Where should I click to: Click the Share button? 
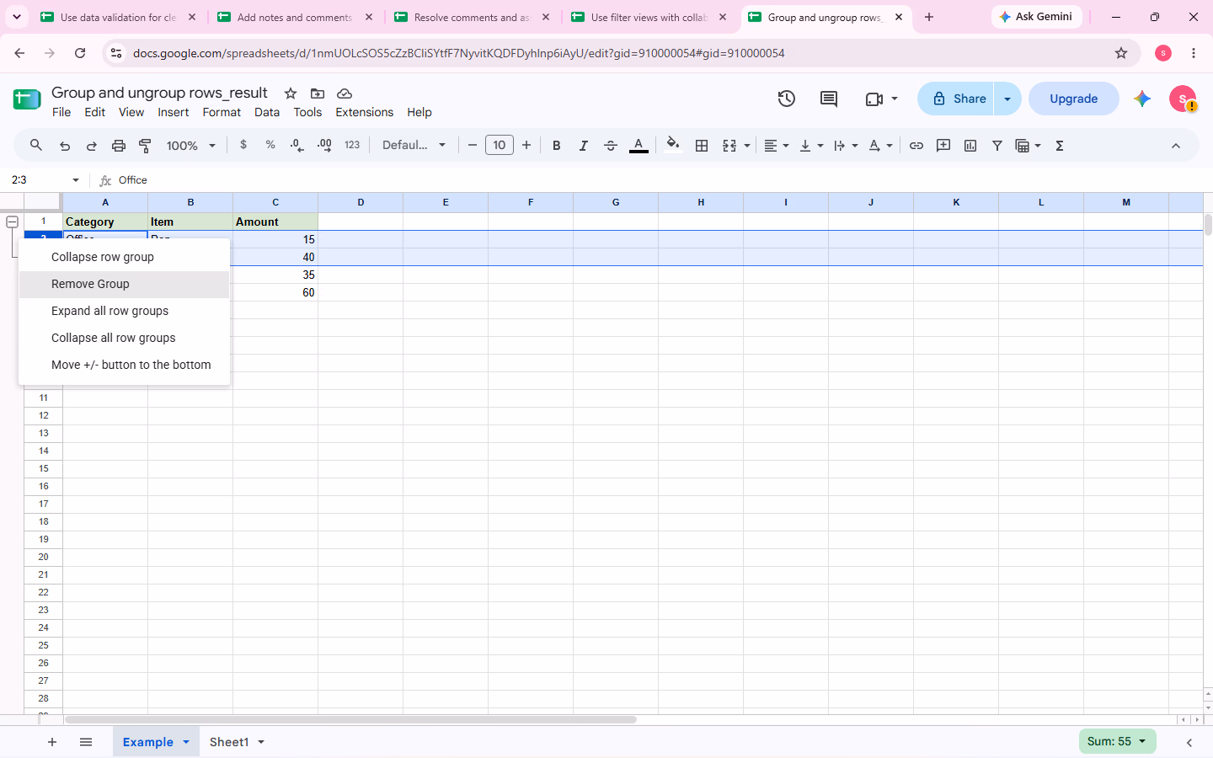click(956, 99)
